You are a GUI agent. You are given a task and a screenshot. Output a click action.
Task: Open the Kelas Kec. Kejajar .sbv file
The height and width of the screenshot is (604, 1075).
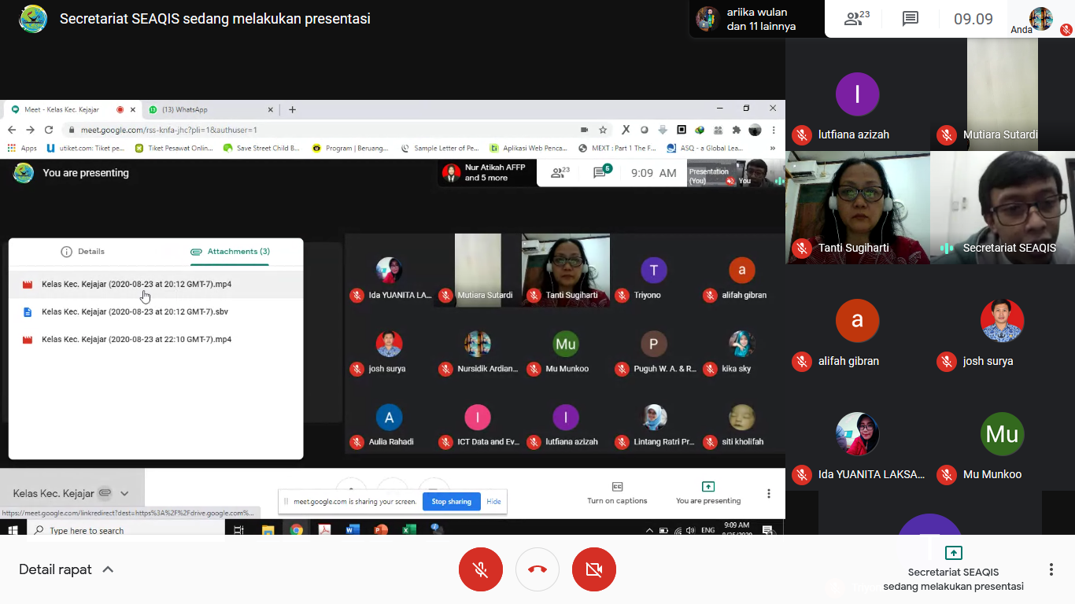pos(135,311)
